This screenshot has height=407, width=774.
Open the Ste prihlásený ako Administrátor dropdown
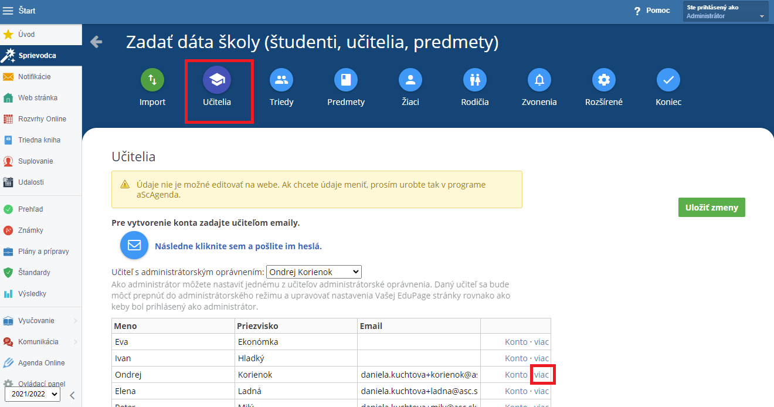(x=725, y=12)
